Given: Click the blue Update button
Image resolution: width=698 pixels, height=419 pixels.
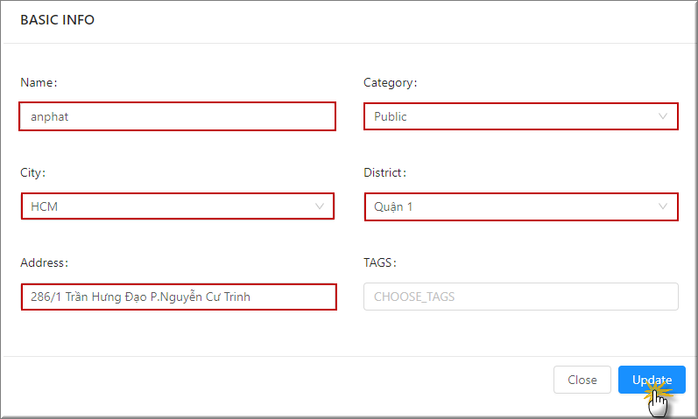Looking at the screenshot, I should click(652, 380).
